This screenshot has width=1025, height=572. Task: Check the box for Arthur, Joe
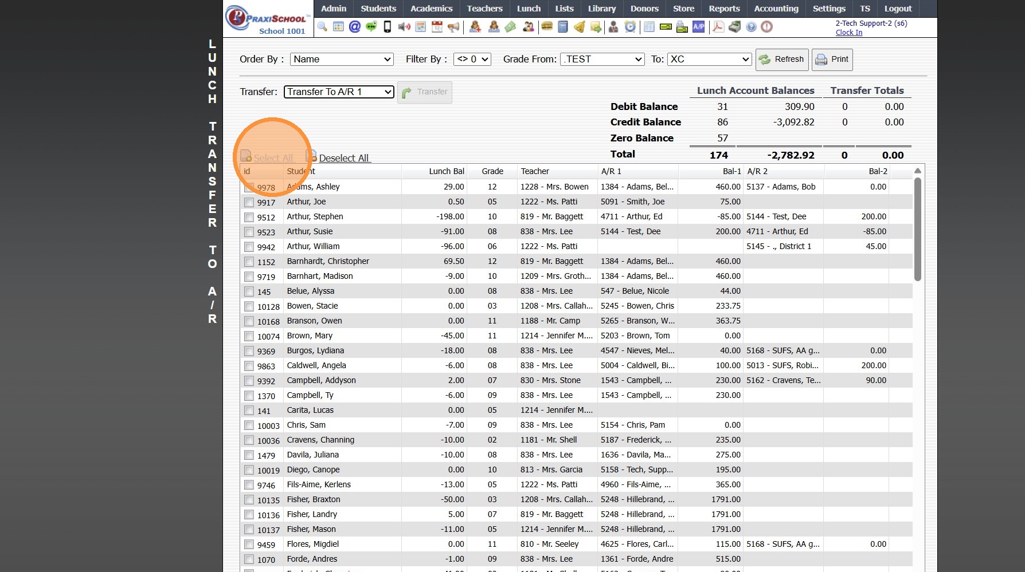tap(249, 202)
